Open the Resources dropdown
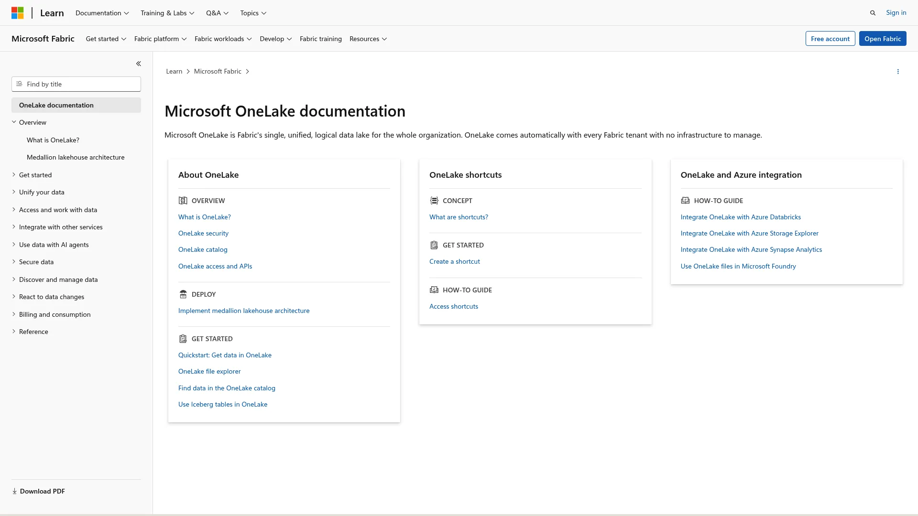 click(368, 39)
